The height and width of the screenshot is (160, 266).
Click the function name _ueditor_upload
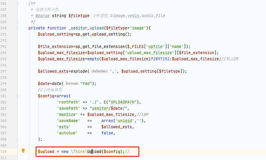(x=86, y=28)
